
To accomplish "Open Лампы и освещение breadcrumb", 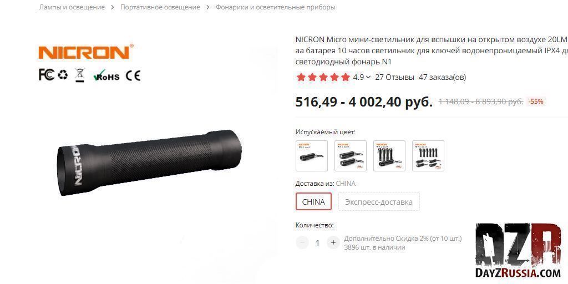I will tap(72, 7).
